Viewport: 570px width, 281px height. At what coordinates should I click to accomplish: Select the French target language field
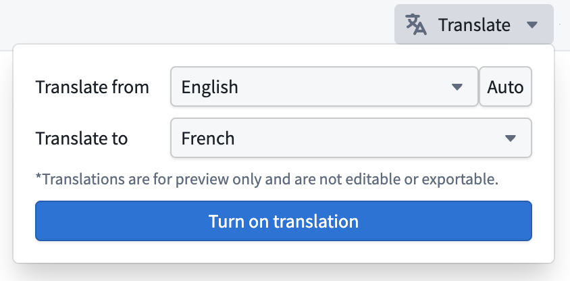click(x=351, y=138)
